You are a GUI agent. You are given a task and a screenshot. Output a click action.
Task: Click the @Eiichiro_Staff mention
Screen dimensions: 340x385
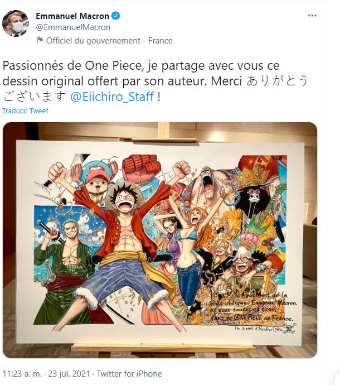(x=112, y=97)
